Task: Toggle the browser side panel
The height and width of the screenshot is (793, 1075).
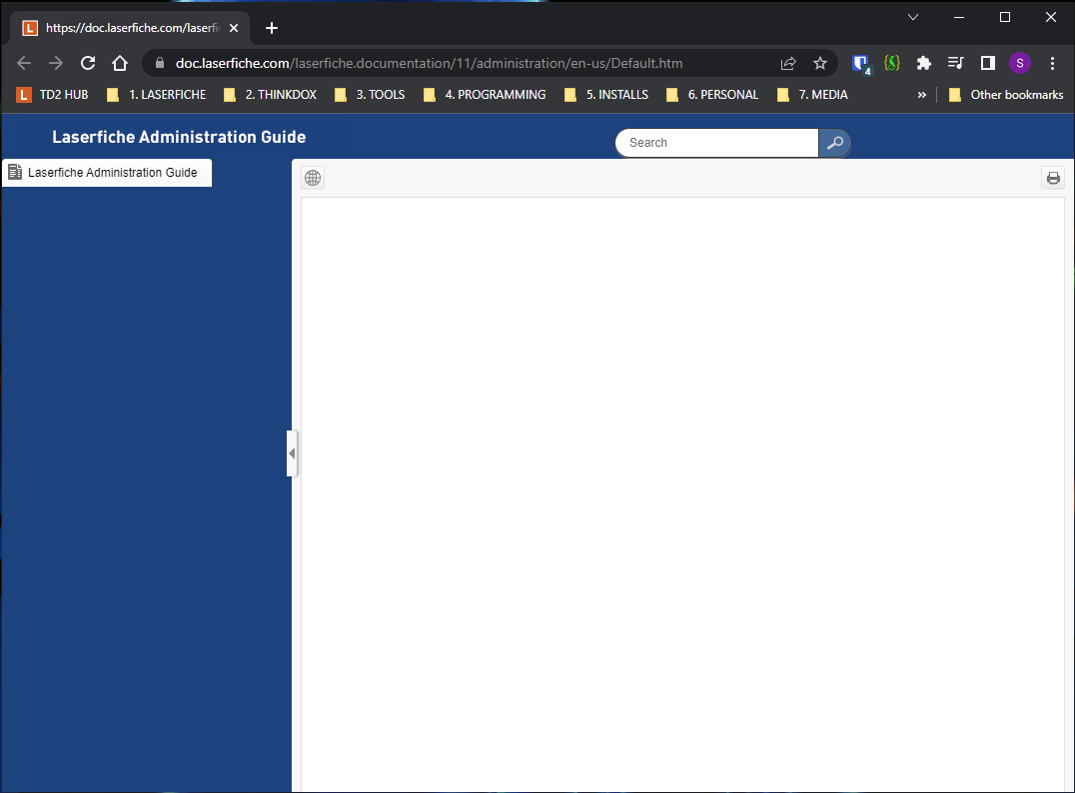Action: click(987, 63)
